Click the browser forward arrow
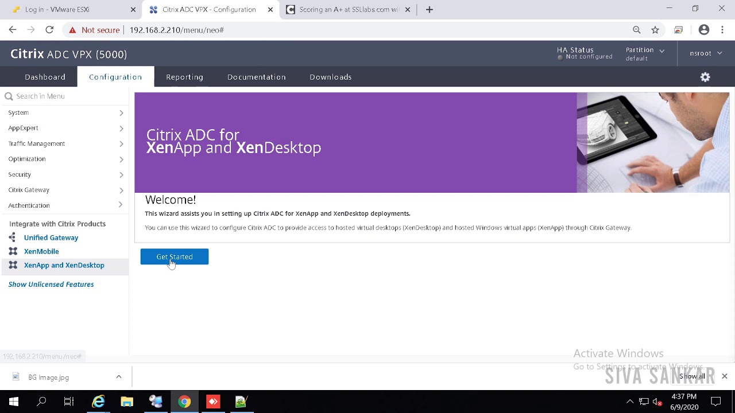735x413 pixels. (x=31, y=30)
